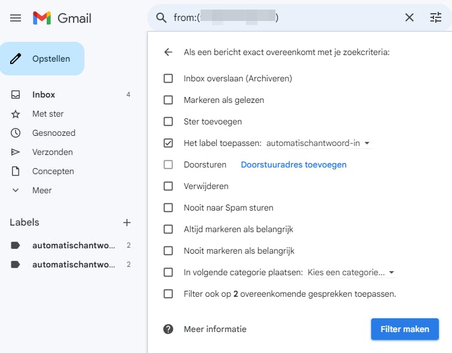Clear search with the X icon

point(409,18)
